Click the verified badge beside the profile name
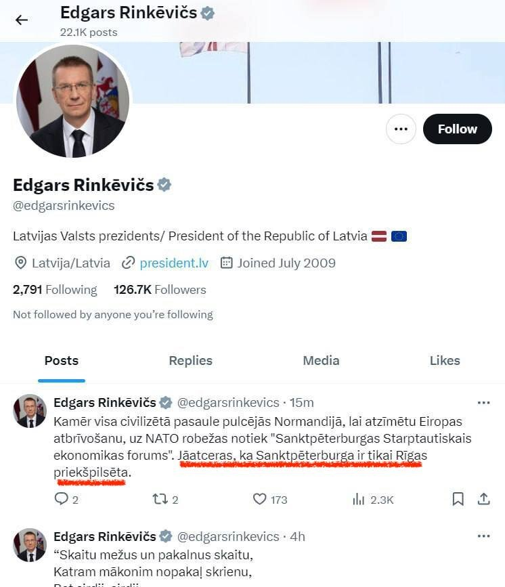The image size is (505, 587). (164, 185)
